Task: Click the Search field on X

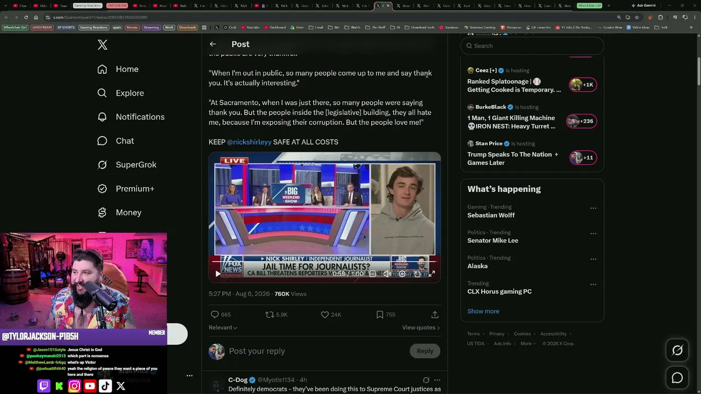Action: tap(532, 46)
